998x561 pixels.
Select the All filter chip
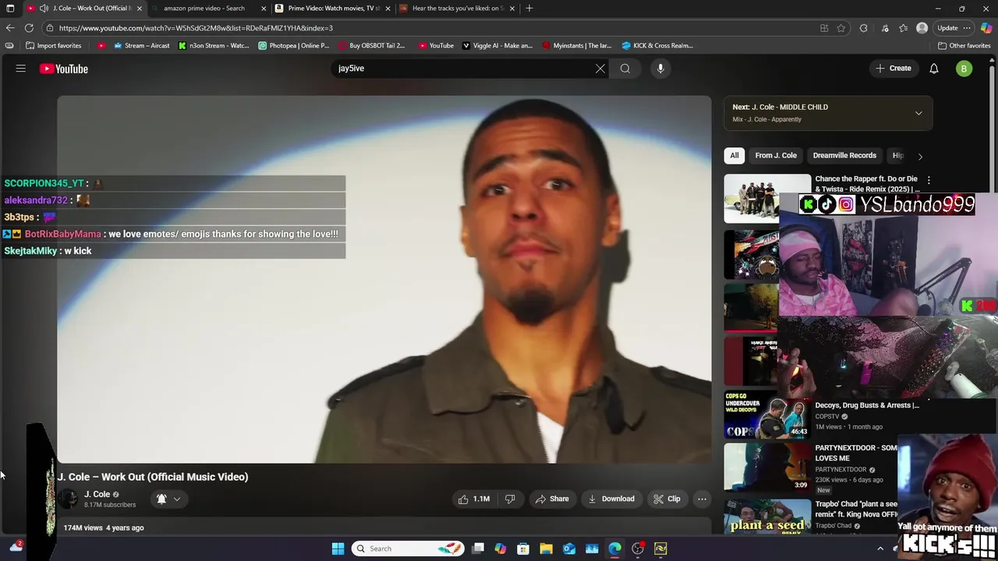734,155
